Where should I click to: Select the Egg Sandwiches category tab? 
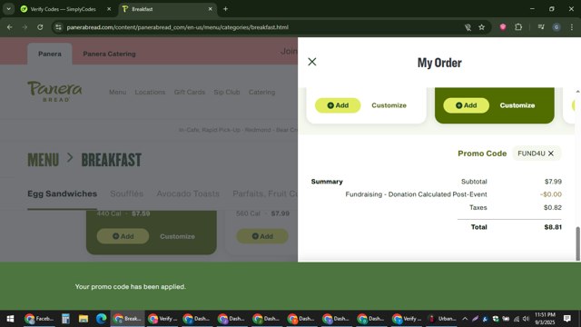click(x=63, y=193)
